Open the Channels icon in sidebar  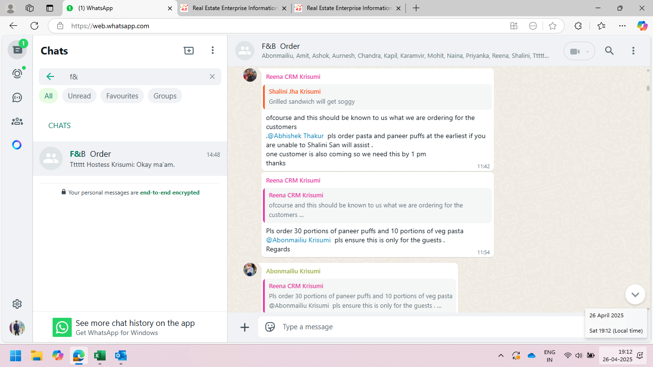17,97
